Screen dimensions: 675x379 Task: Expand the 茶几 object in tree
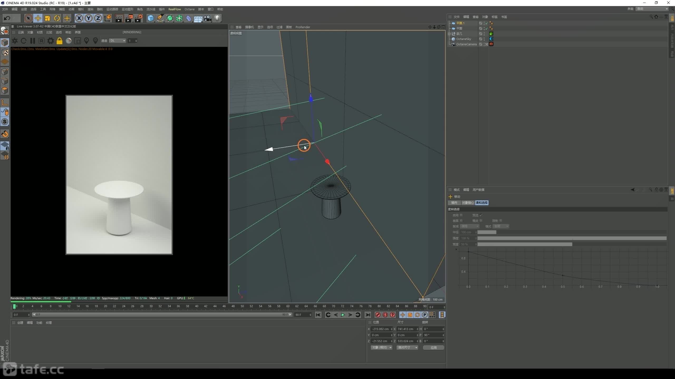coord(449,34)
